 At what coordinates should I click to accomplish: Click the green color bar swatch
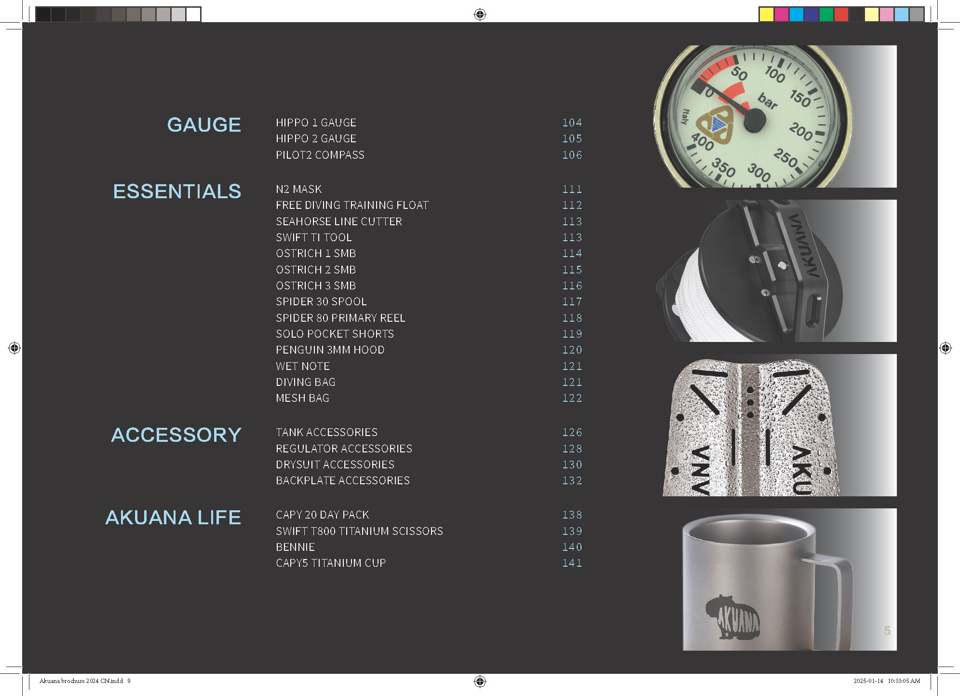click(826, 14)
